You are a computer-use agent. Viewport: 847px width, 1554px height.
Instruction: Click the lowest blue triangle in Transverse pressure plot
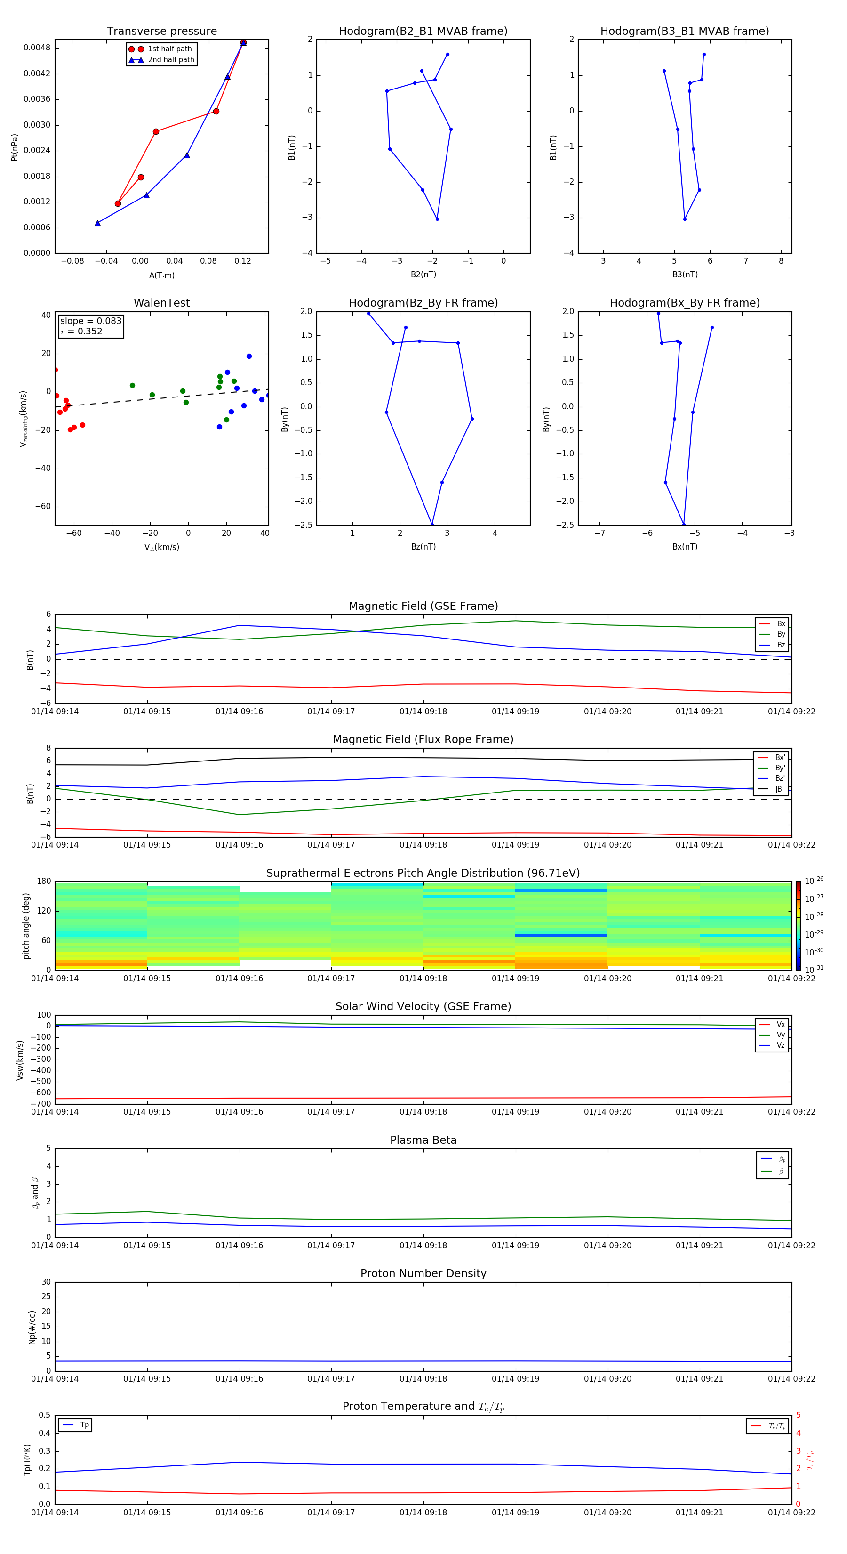coord(98,223)
